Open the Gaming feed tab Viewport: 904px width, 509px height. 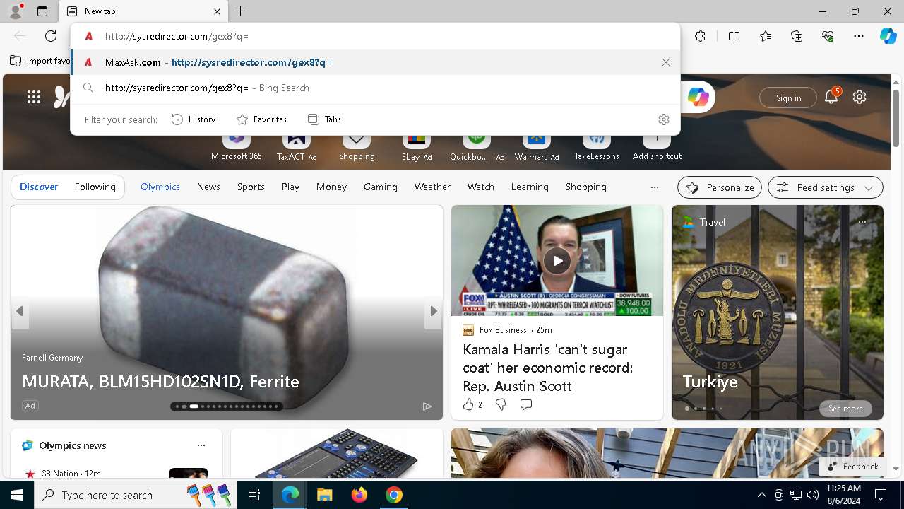click(381, 187)
